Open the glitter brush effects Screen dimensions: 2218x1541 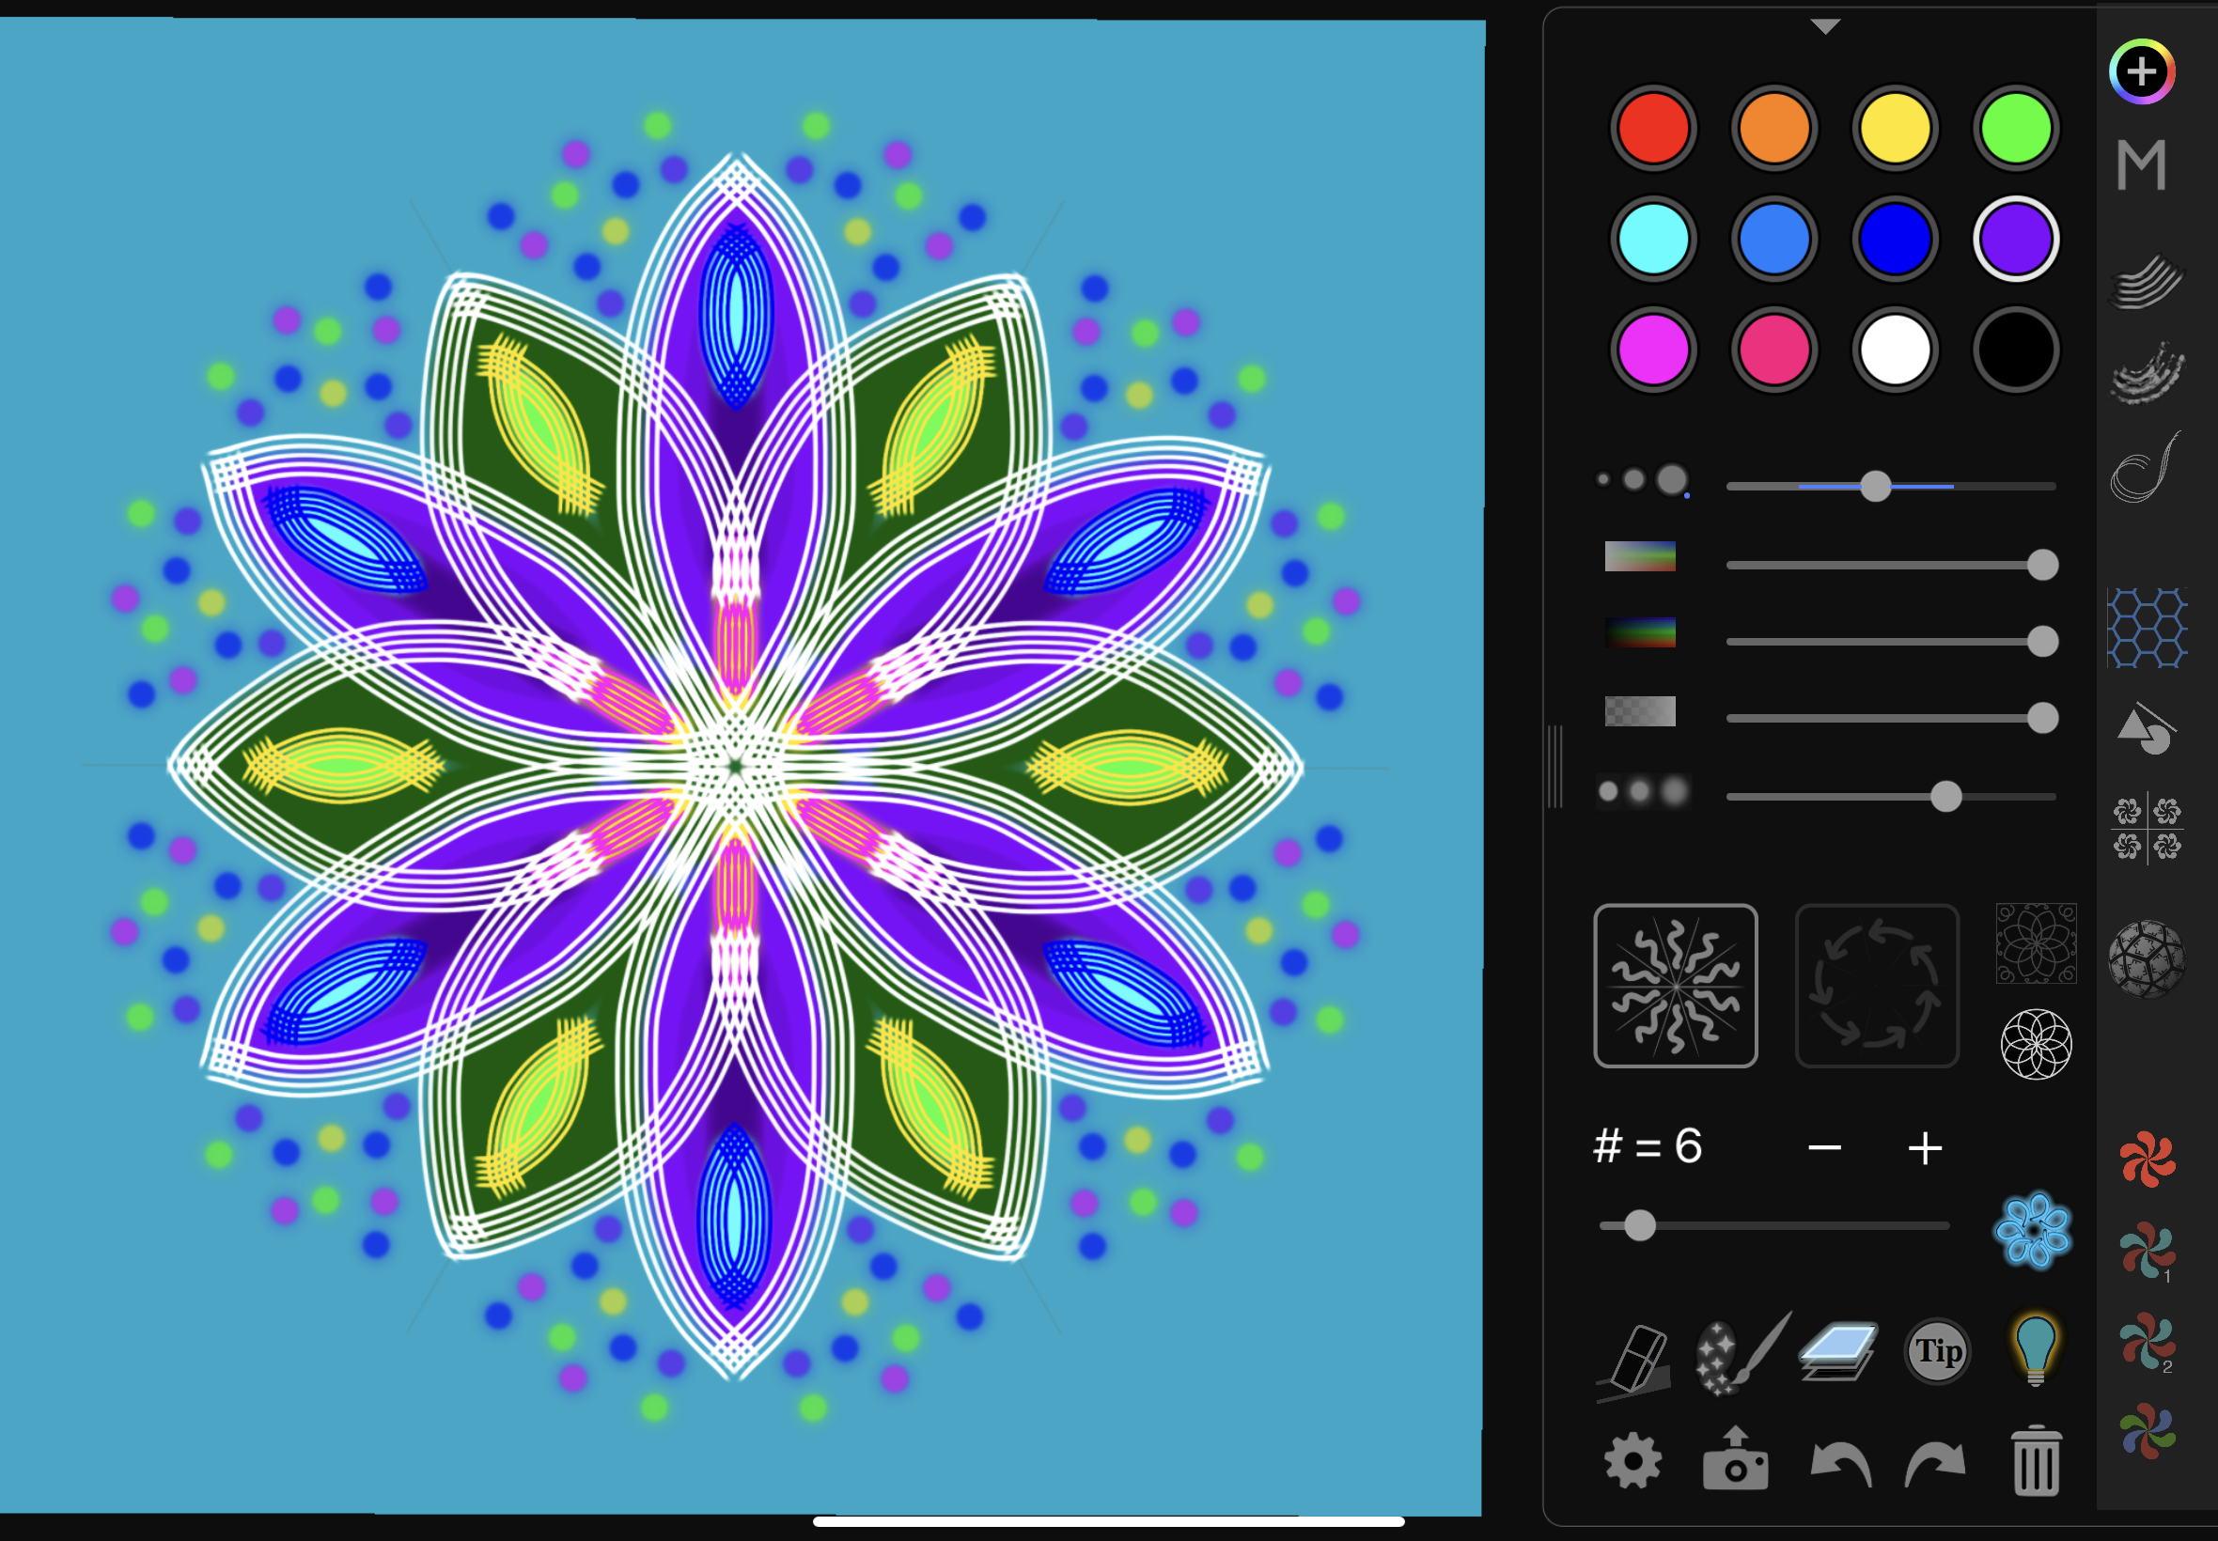coord(1738,1354)
